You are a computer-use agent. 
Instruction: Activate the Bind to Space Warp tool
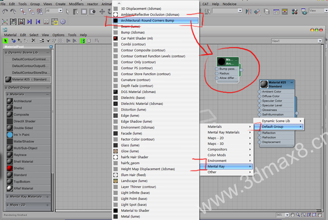(39, 11)
